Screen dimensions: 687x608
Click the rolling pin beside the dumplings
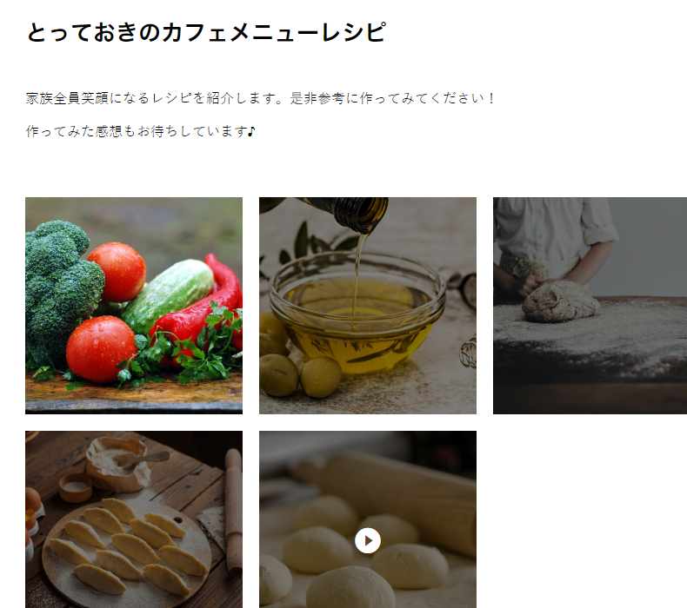pyautogui.click(x=234, y=510)
